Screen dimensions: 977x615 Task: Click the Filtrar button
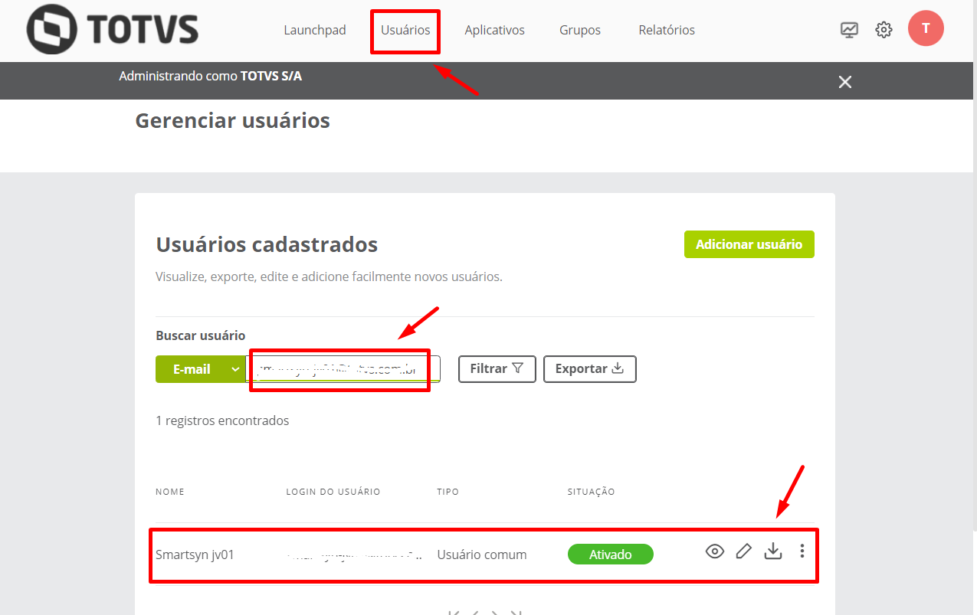click(497, 368)
